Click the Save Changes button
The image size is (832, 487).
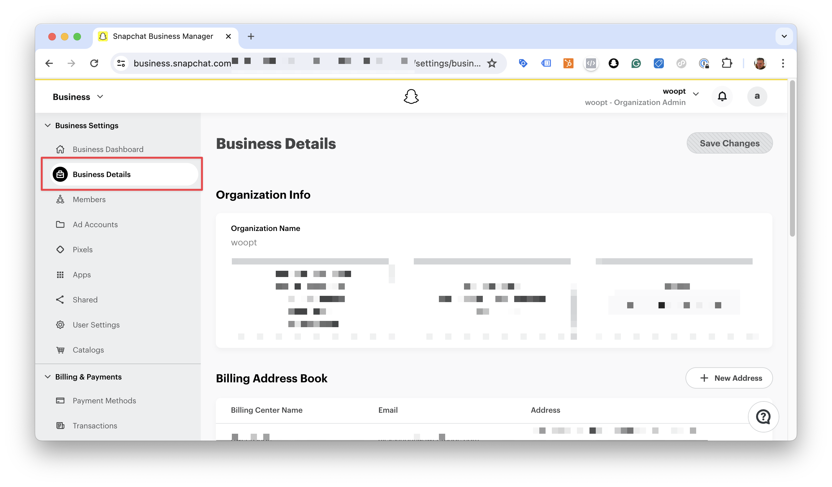(x=729, y=143)
